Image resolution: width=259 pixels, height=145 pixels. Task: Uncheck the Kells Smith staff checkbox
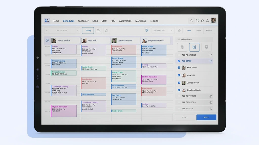179,68
